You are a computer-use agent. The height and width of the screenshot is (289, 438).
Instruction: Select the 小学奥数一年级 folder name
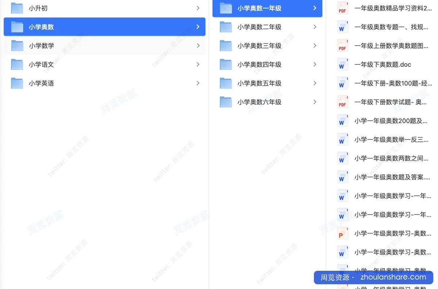[260, 8]
